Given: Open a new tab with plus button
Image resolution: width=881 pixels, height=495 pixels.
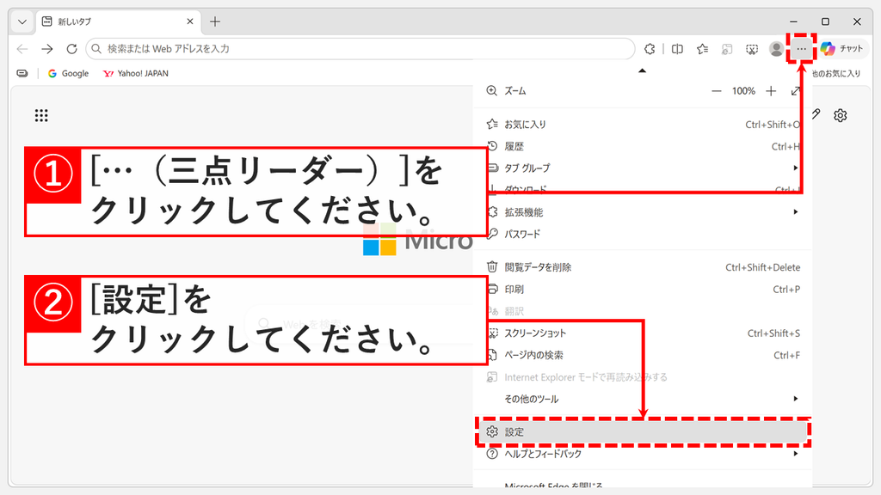Looking at the screenshot, I should [x=214, y=21].
